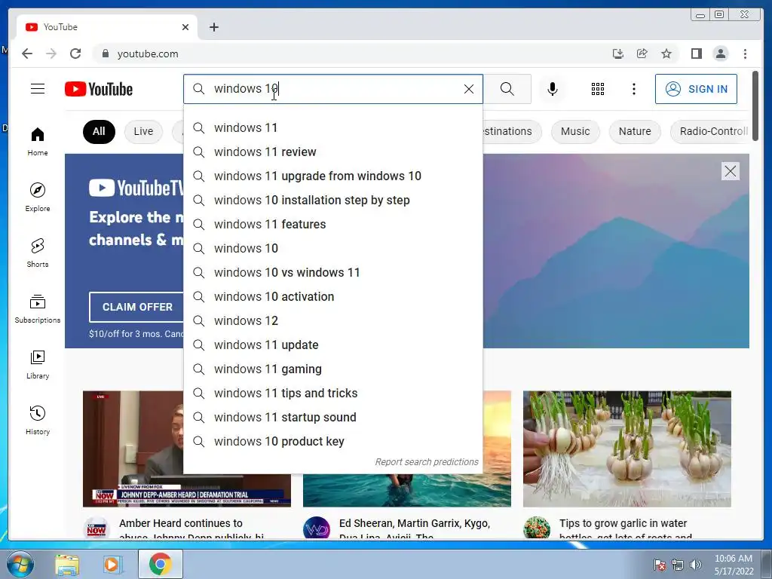The height and width of the screenshot is (579, 772).
Task: Choose suggestion 'windows 11 review'
Action: (332, 152)
